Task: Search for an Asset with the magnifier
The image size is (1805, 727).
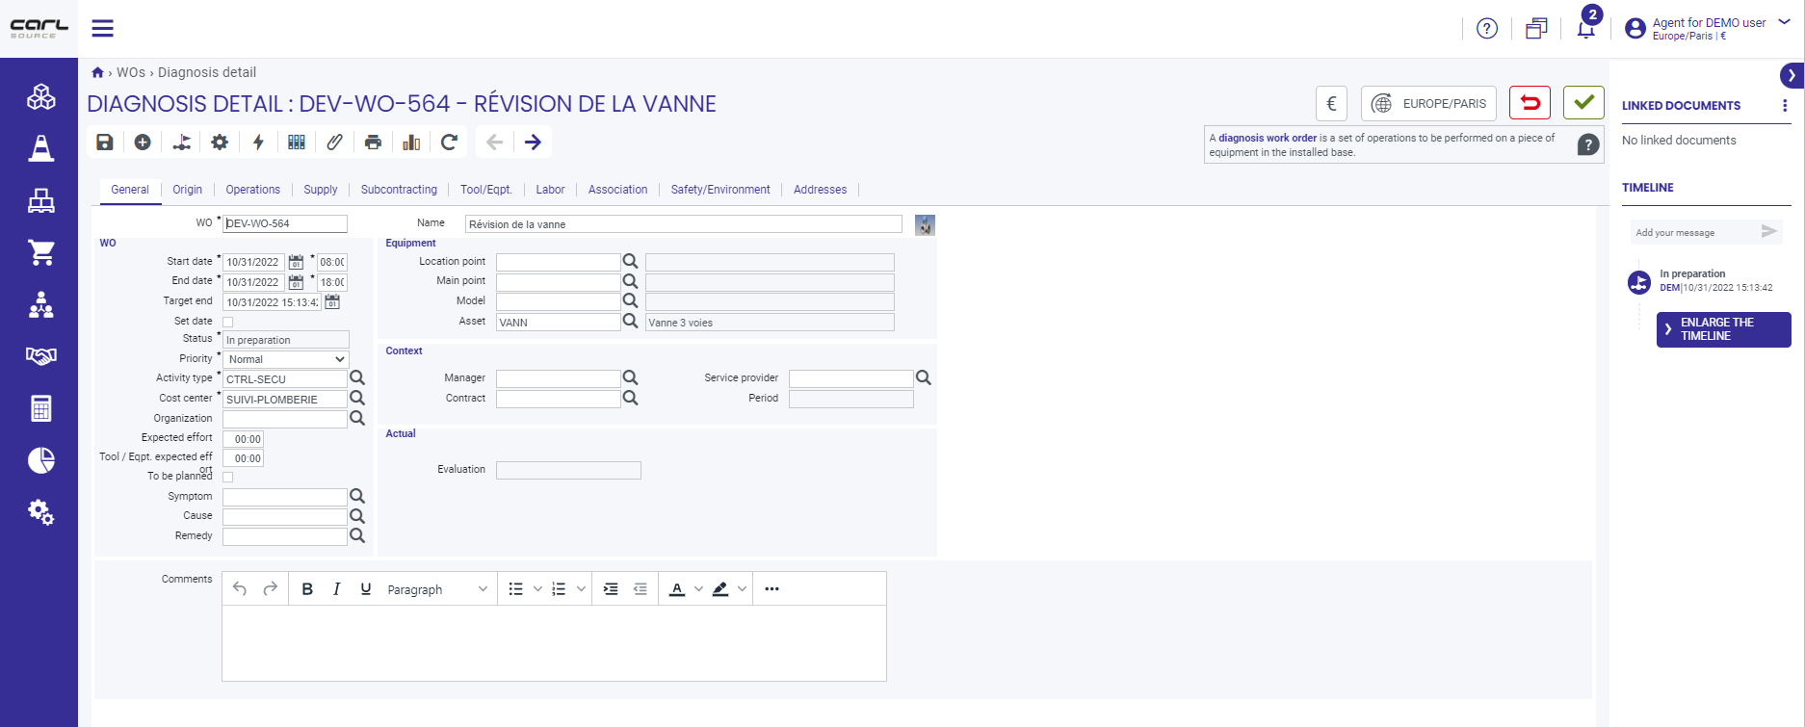Action: point(630,321)
